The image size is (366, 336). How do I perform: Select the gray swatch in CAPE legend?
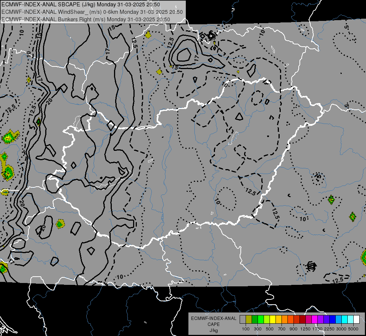coord(243,319)
